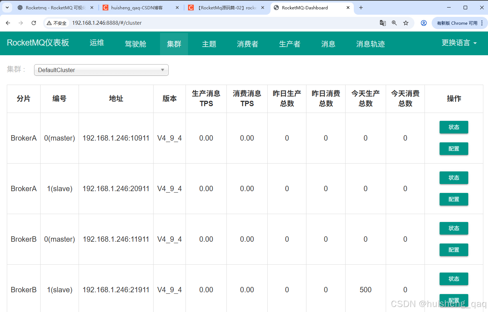Screen dimensions: 488x312
Task: Click the 编号 column header
Action: (60, 99)
